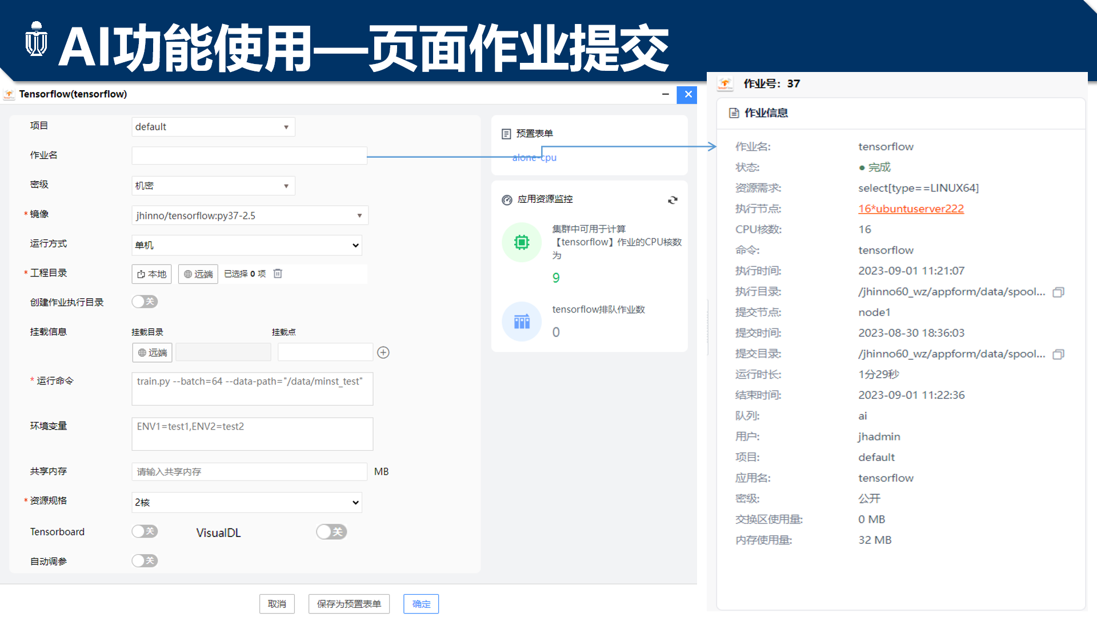Click the 提交时间 2023-08-30 18:36:03 value
1097x617 pixels.
click(911, 333)
